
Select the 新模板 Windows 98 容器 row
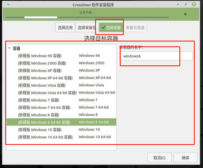(x=61, y=56)
